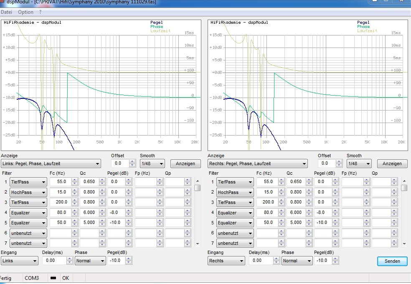Click the Senden button
This screenshot has width=411, height=284.
coord(392,261)
